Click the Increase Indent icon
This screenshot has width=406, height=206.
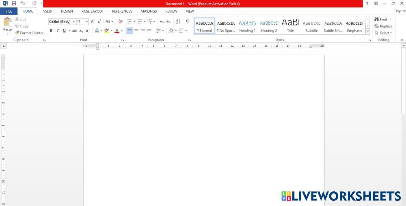coord(169,22)
